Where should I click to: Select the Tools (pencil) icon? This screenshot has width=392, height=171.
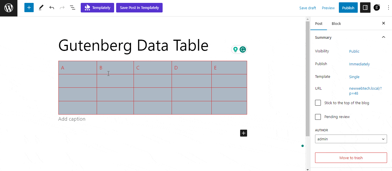[41, 8]
